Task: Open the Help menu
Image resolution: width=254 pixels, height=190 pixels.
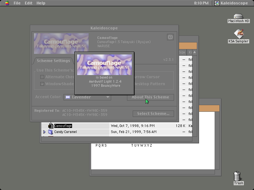Action: [41, 3]
